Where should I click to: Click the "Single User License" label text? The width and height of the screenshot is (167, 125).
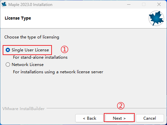[x=30, y=50]
